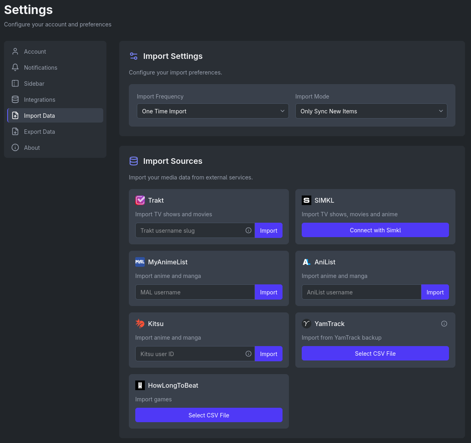Image resolution: width=471 pixels, height=443 pixels.
Task: Click the SIMKL logo icon
Action: pyautogui.click(x=307, y=200)
